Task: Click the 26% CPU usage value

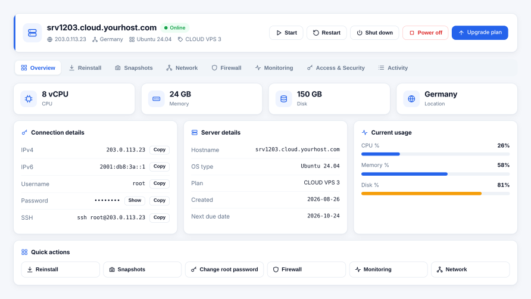Action: [503, 146]
